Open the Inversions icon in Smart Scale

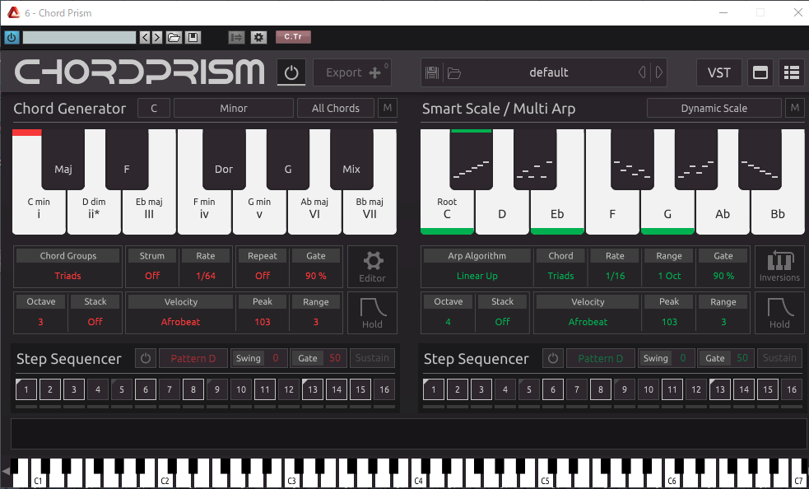point(779,267)
